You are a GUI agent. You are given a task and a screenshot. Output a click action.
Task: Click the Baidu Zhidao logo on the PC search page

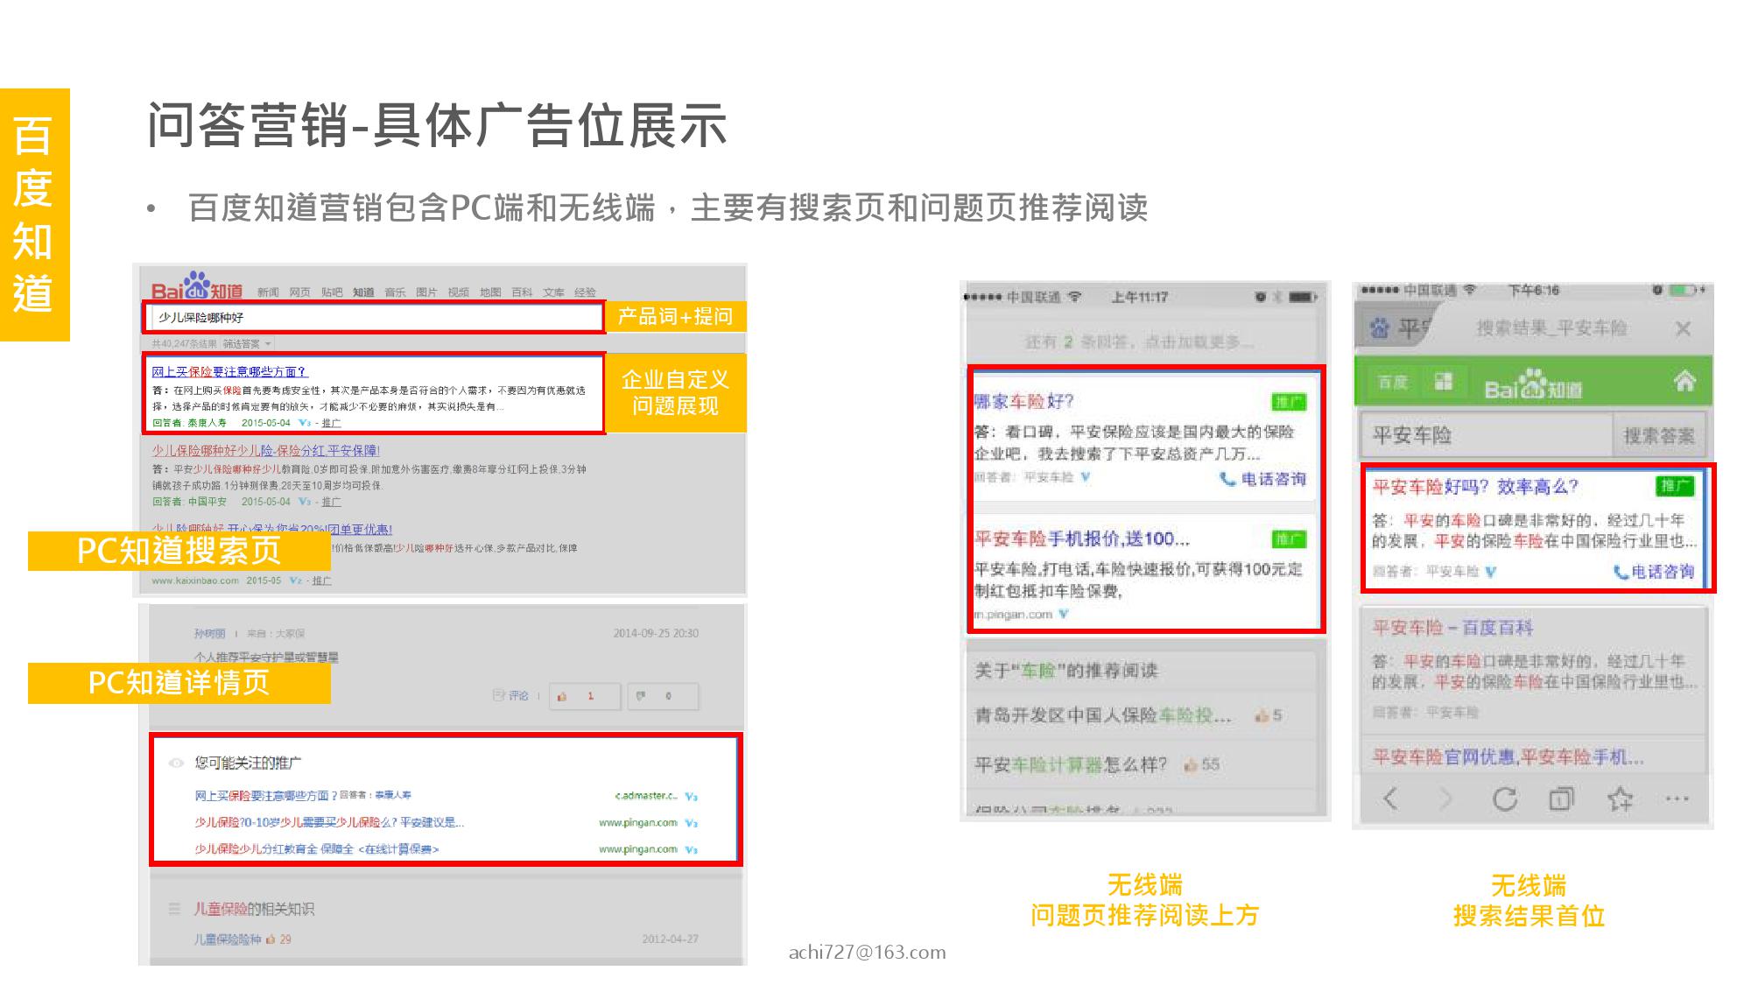pos(197,286)
